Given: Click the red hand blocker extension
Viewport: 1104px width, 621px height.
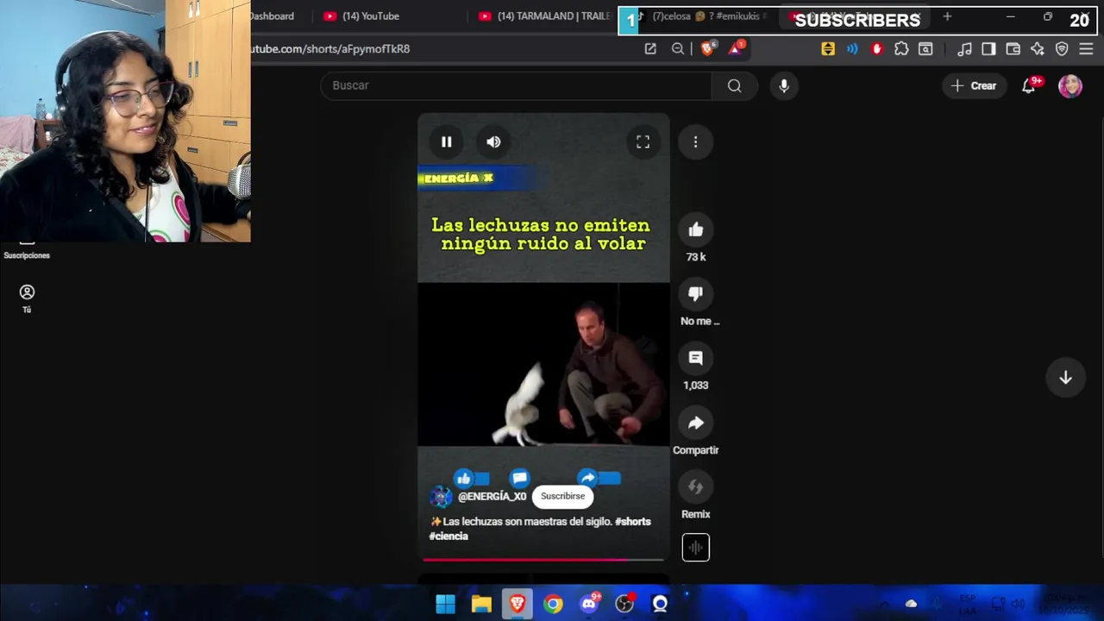Looking at the screenshot, I should point(877,49).
